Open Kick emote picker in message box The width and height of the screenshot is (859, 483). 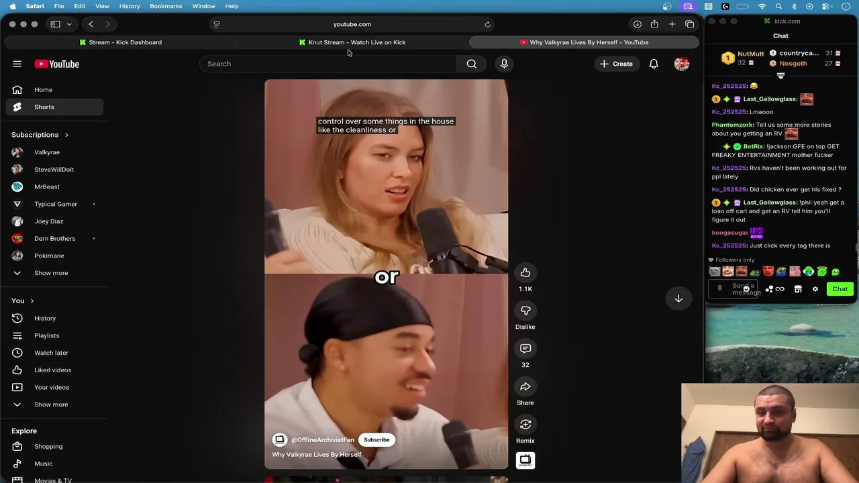pyautogui.click(x=746, y=289)
